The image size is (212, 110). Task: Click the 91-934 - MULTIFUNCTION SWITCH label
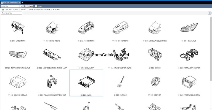[x=120, y=68]
